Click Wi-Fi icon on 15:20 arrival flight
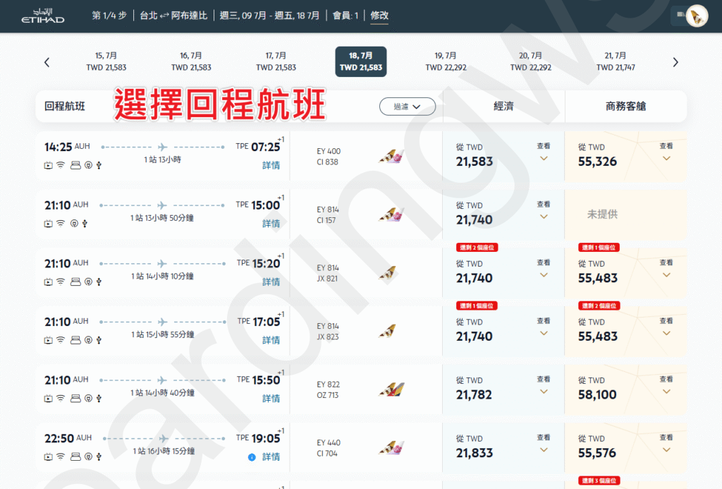Viewport: 722px width, 489px height. pyautogui.click(x=61, y=282)
